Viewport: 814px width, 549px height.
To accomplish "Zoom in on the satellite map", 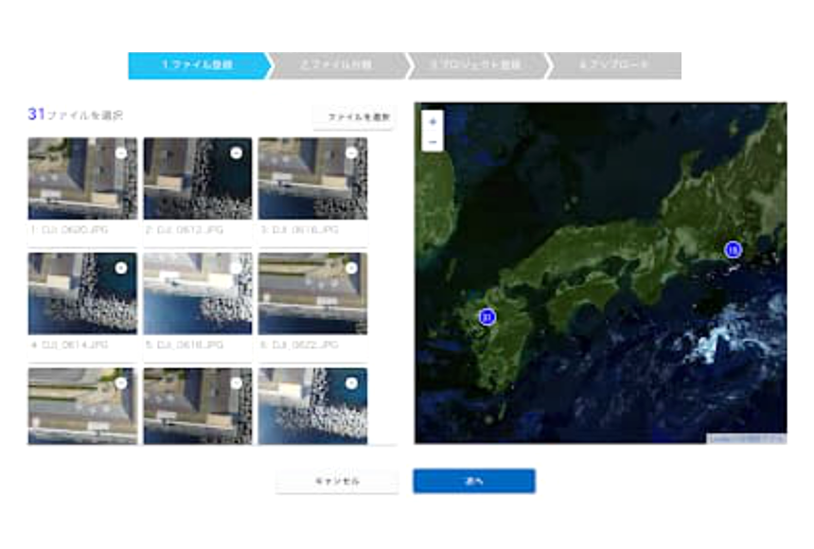I will [x=433, y=121].
